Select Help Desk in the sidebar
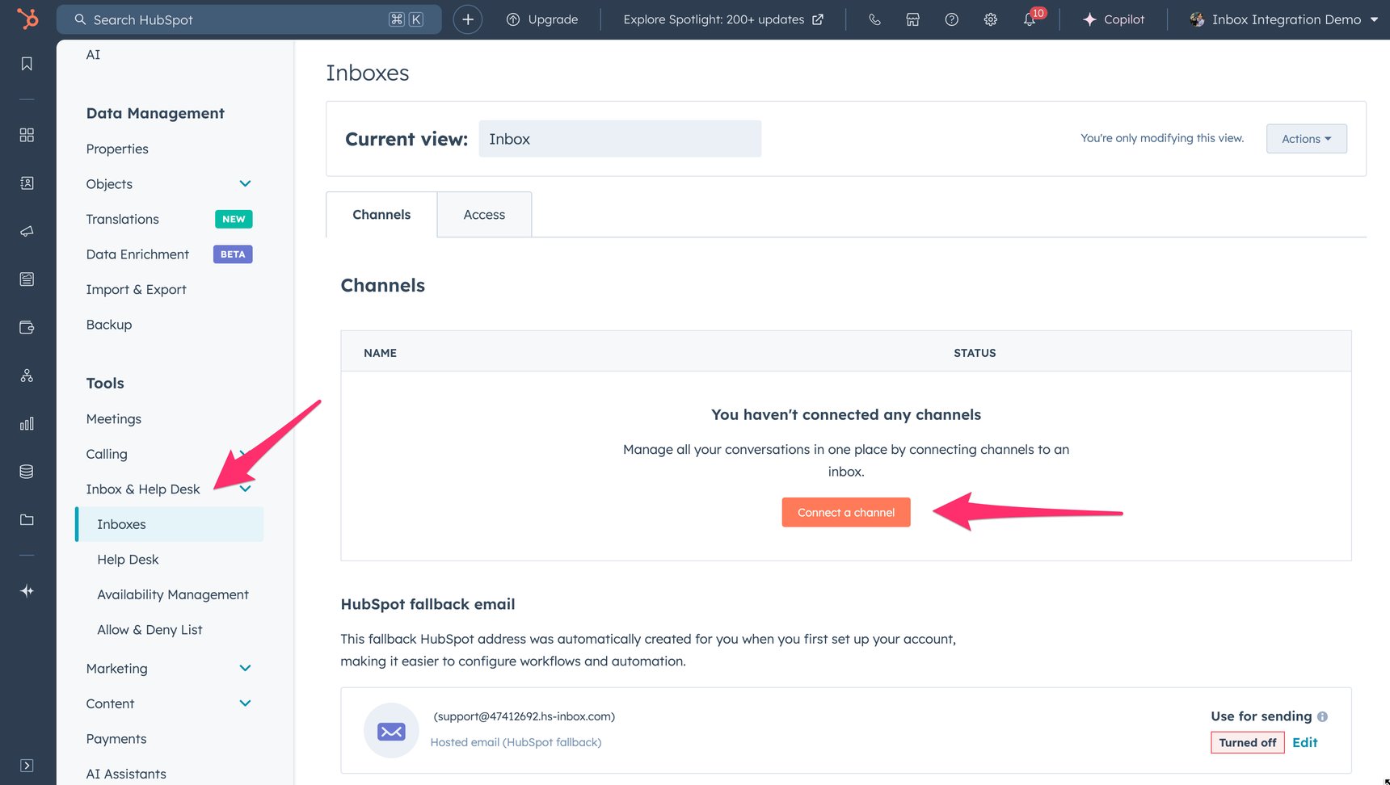Viewport: 1390px width, 785px height. click(127, 559)
